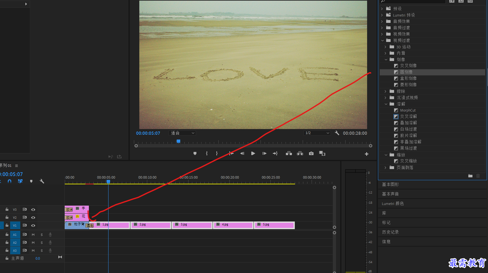Select the 圆划像 transition
Viewport: 488px width, 273px height.
[406, 72]
